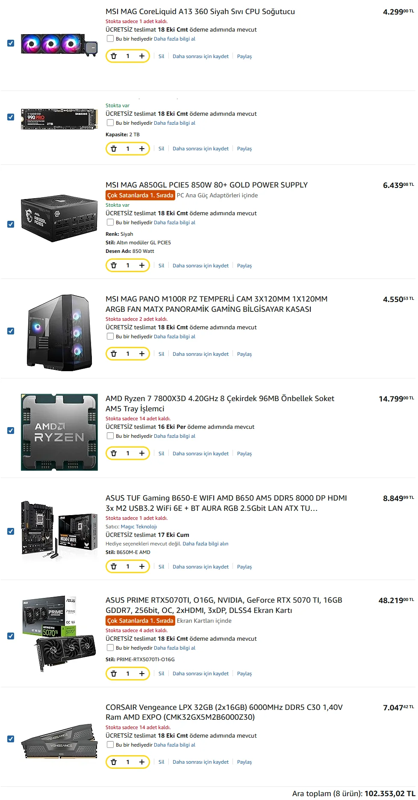Increase quantity of Corsair Vengeance RAM
This screenshot has width=418, height=800.
pos(142,762)
